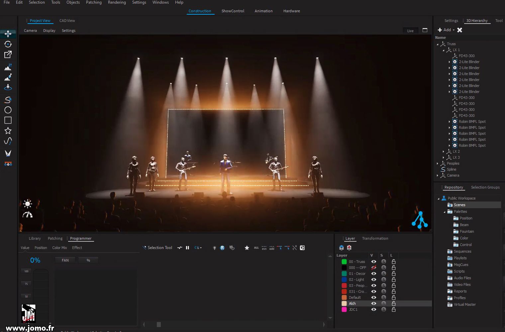
Task: Click the sun brightness icon in viewport
Action: [x=28, y=204]
